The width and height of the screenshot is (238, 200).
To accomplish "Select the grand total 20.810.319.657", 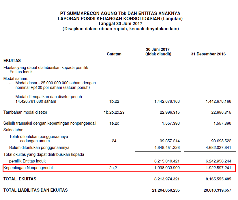I will (217, 190).
